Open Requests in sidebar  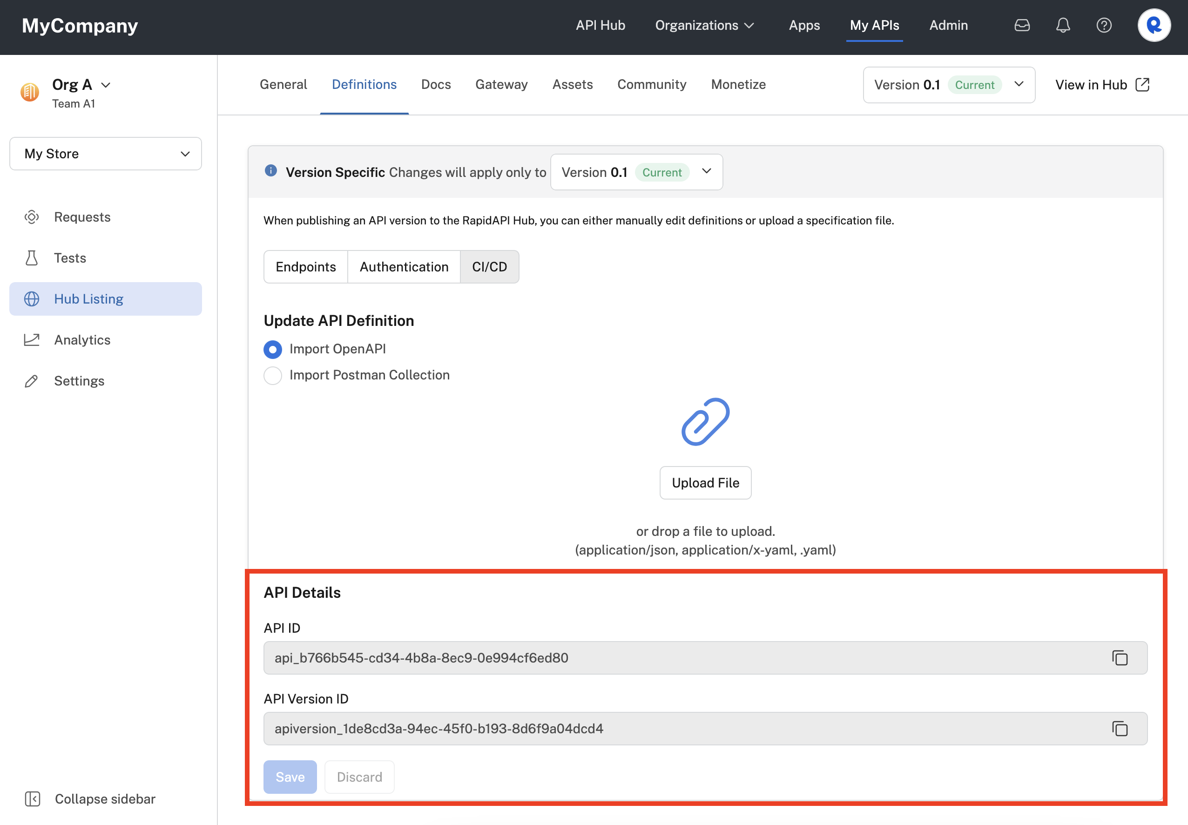pyautogui.click(x=105, y=217)
